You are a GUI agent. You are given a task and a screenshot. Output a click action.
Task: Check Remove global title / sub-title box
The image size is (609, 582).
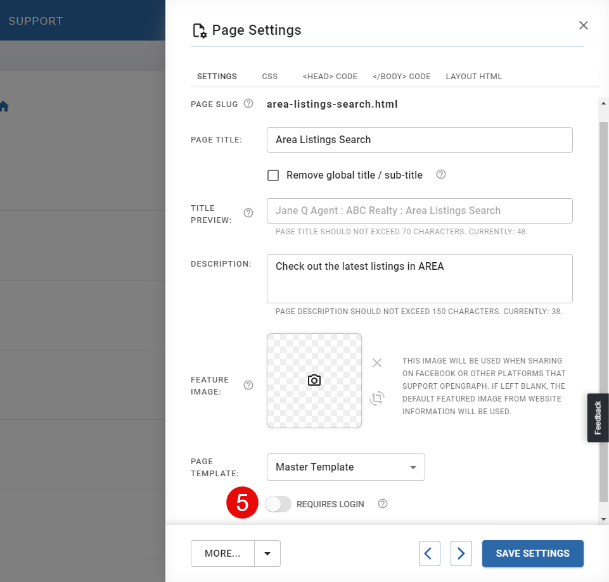coord(273,175)
